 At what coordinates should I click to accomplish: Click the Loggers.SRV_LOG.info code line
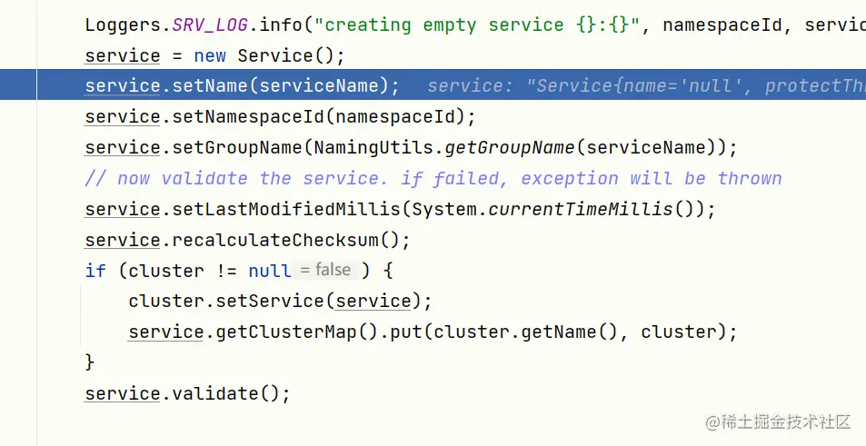[475, 25]
